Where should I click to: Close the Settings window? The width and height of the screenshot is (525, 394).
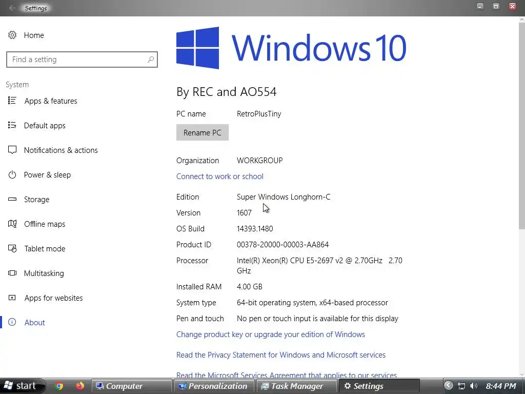point(512,6)
